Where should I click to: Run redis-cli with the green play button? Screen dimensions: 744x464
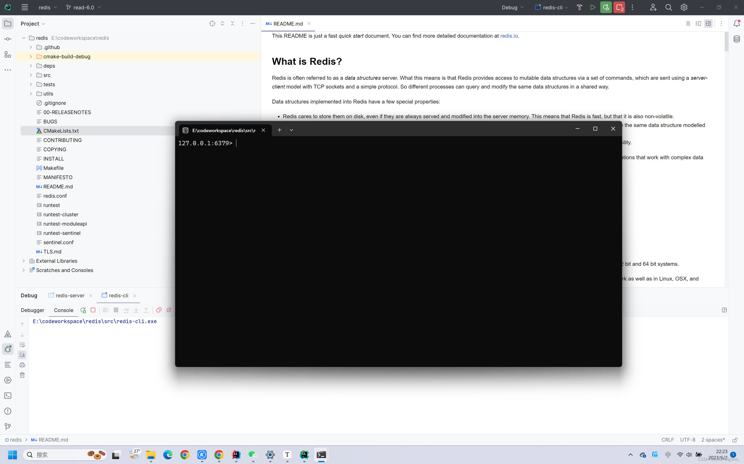click(x=593, y=7)
